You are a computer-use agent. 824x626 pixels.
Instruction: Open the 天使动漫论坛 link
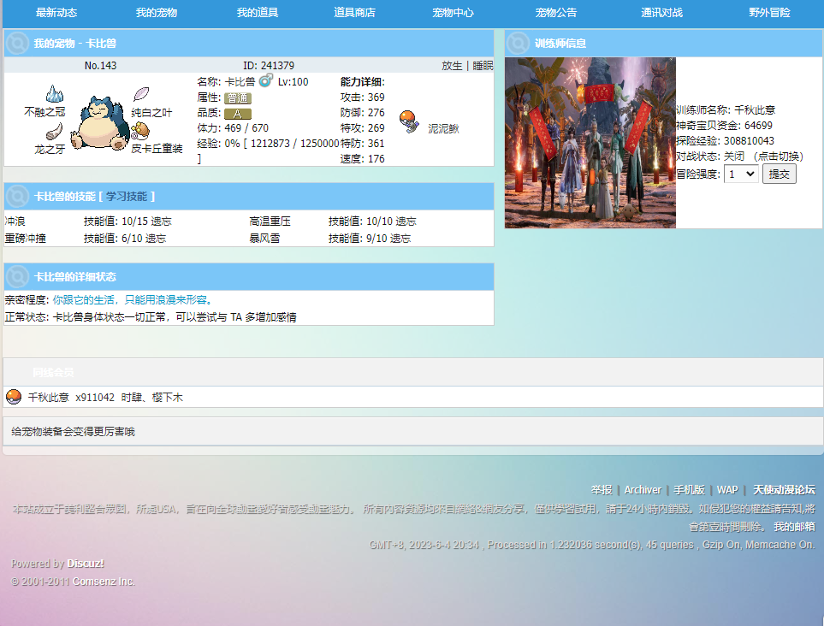coord(784,490)
